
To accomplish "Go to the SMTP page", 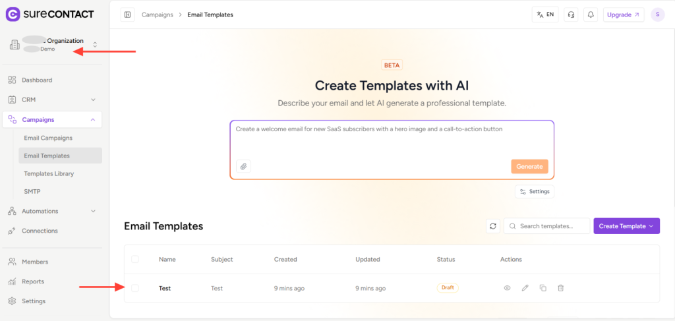I will (32, 191).
